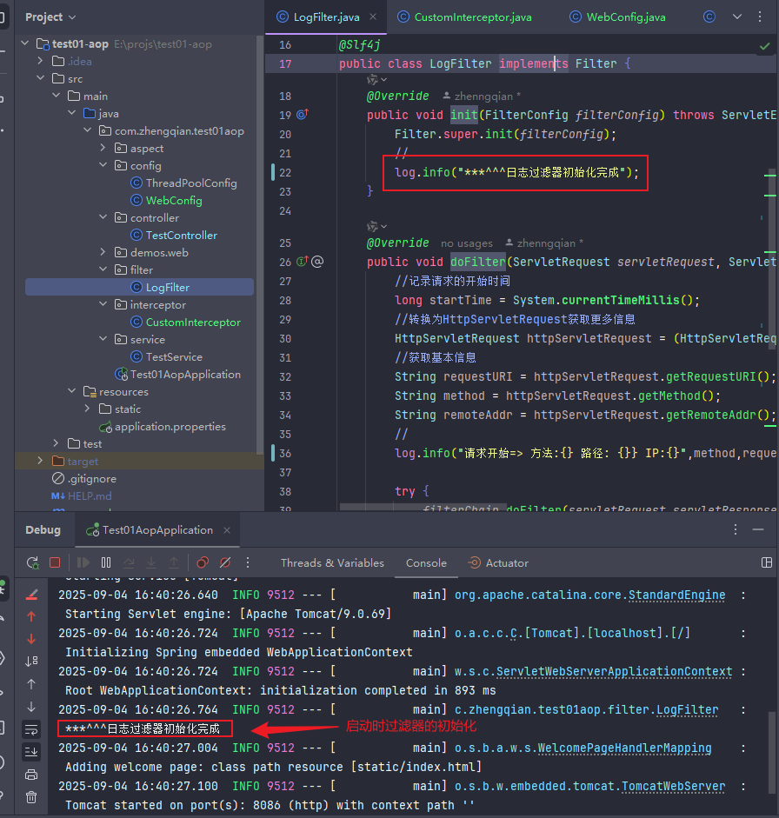Click the inlay hints icon above line 18
The image size is (779, 818).
click(x=376, y=79)
